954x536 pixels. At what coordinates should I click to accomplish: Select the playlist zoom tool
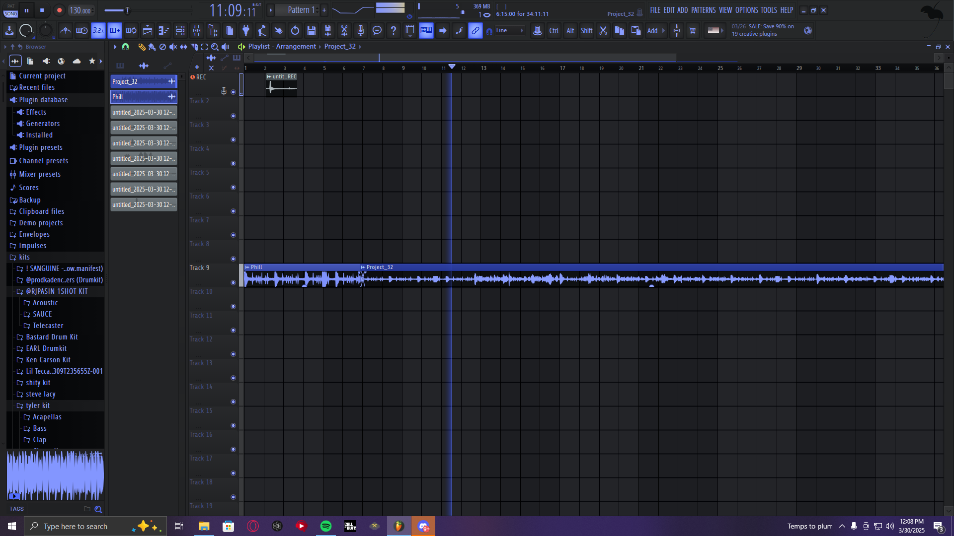(x=215, y=47)
